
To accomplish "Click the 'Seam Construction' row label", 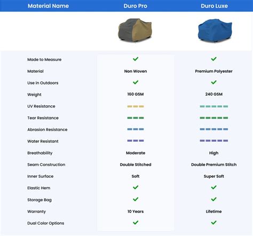I will point(46,165).
